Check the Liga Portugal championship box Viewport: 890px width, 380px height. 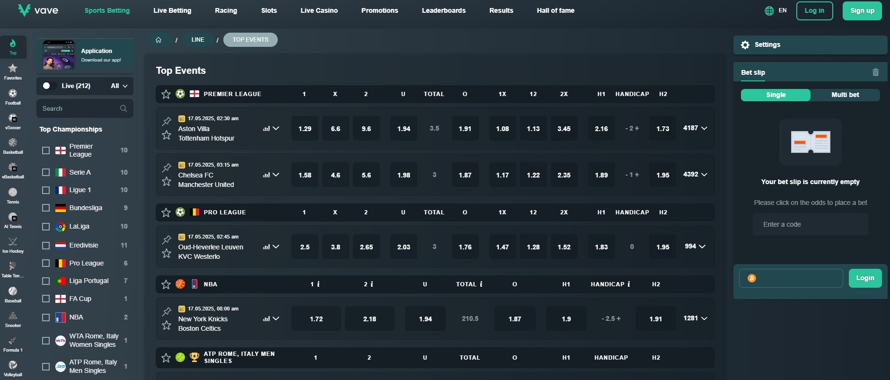46,281
